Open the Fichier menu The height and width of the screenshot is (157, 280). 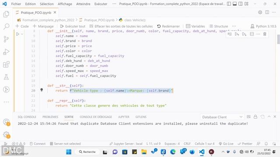(16, 4)
